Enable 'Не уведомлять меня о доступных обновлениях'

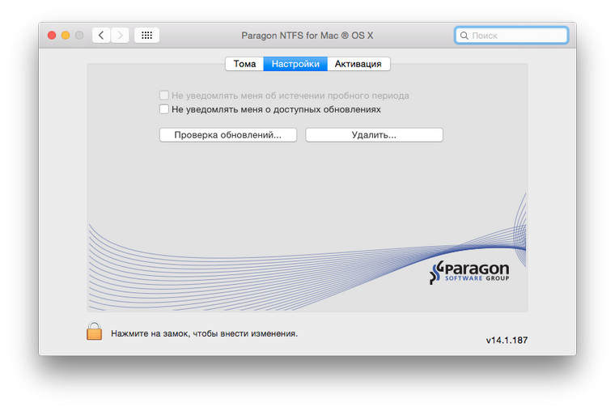(164, 109)
